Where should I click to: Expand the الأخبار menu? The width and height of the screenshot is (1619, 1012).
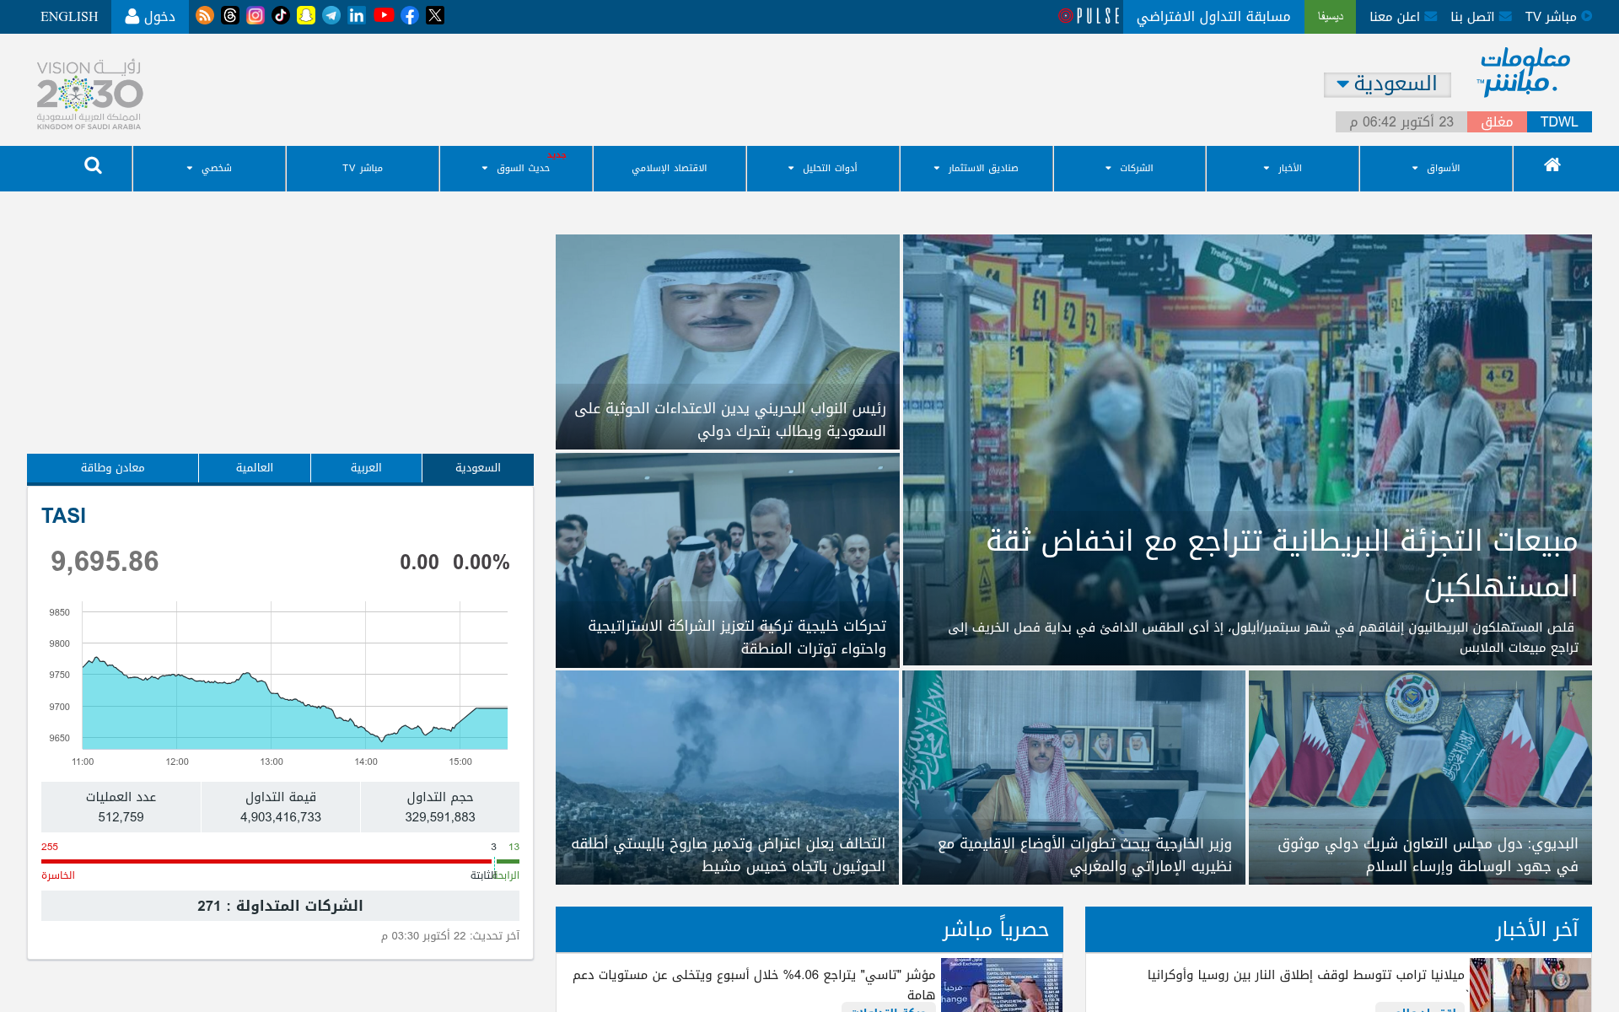click(x=1283, y=169)
